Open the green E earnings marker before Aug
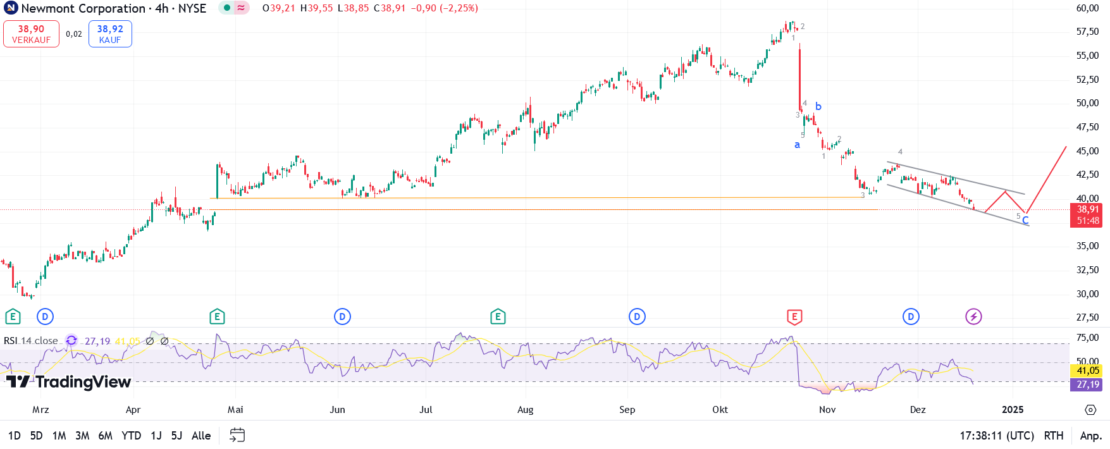 pyautogui.click(x=498, y=317)
